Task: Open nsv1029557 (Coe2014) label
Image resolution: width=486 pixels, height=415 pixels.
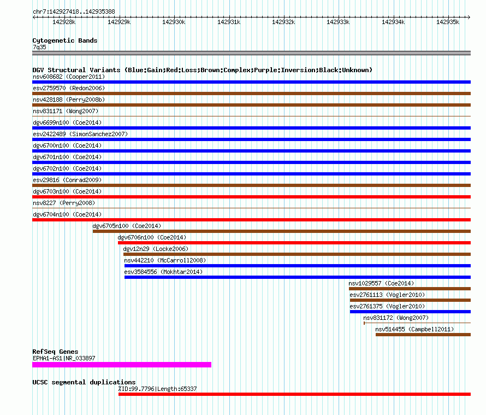Action: coord(381,283)
